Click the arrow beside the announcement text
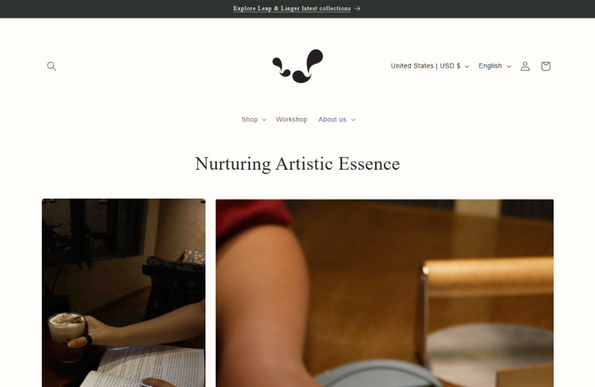The width and height of the screenshot is (595, 387). click(357, 8)
